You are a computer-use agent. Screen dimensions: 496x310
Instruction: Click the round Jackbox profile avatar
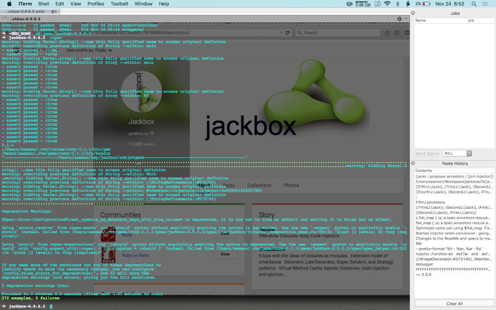[142, 92]
